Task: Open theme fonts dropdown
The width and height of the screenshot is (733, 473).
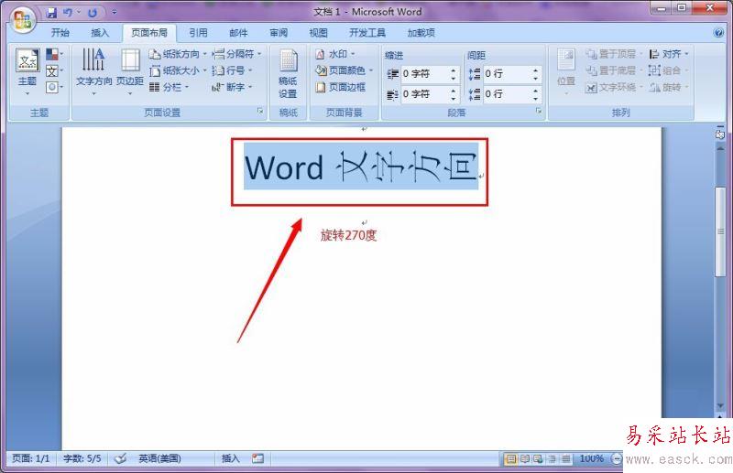Action: pos(55,71)
